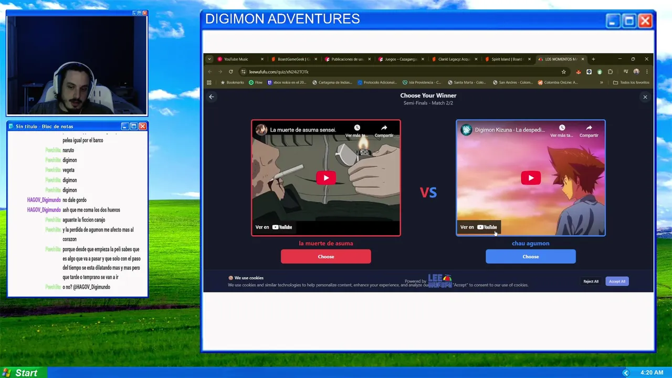Open the browser extensions puzzle icon
Viewport: 672px width, 378px height.
tap(610, 71)
